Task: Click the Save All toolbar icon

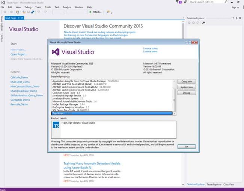Action: coord(33,12)
